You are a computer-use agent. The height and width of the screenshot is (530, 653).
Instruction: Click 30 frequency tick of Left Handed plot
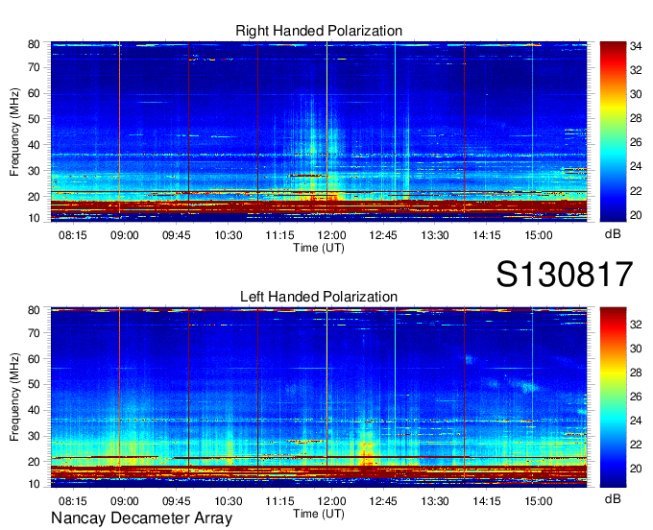pos(34,436)
